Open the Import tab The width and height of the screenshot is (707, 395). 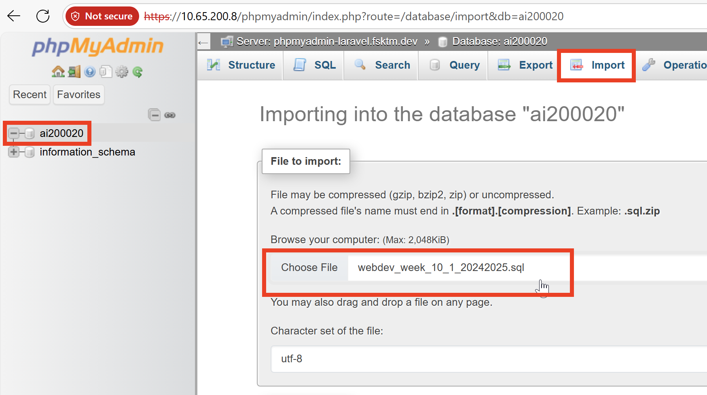pos(597,65)
